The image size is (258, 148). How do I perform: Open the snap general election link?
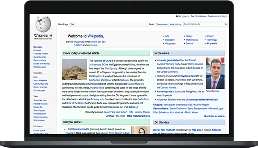click(171, 60)
